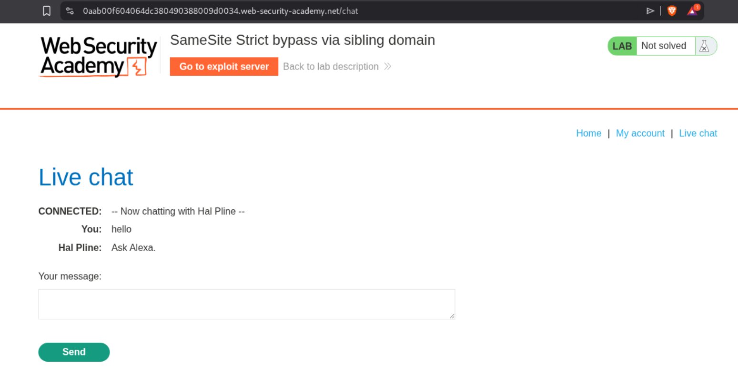Click the Live chat page heading
Viewport: 738px width, 377px height.
[x=86, y=177]
